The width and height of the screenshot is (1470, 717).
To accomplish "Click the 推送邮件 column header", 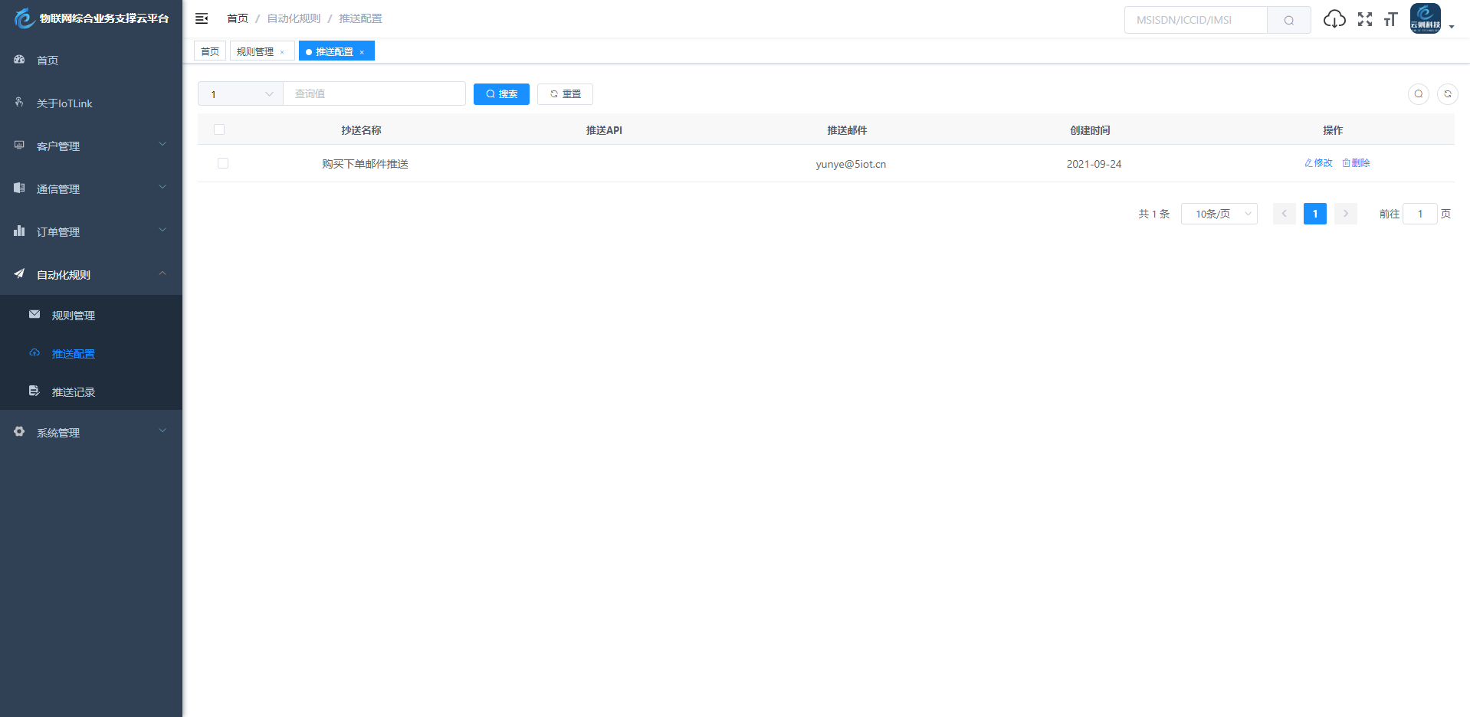I will [847, 130].
